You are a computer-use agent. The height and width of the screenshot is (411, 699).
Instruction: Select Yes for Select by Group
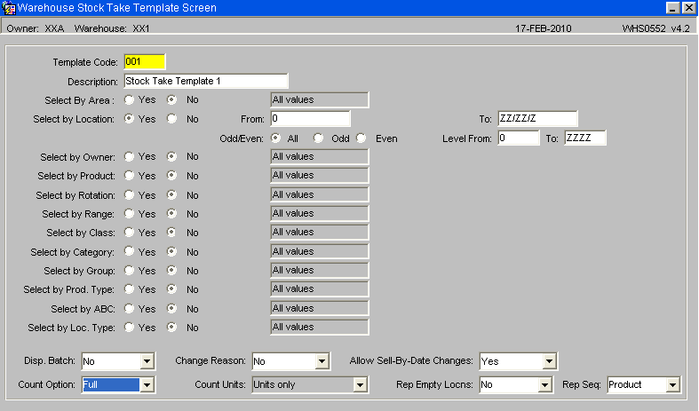tap(130, 270)
